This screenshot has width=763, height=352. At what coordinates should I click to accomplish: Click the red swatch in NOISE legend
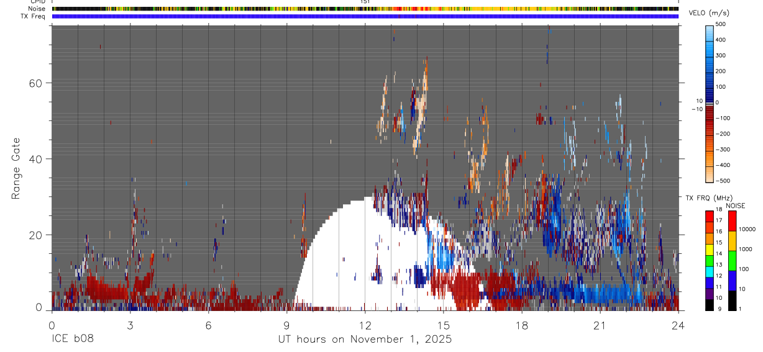[732, 221]
